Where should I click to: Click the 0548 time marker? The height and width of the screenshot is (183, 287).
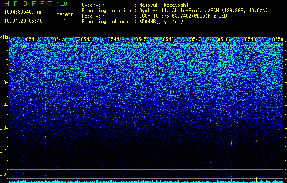(223, 39)
